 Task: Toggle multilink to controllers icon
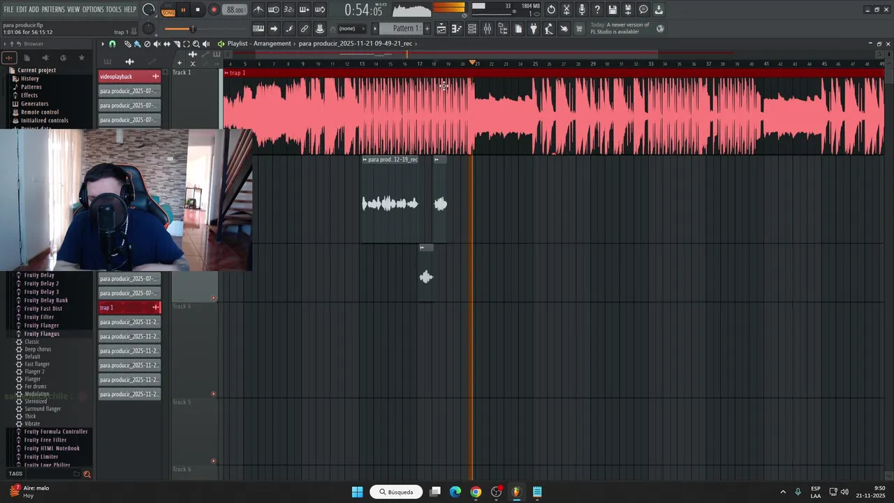click(320, 29)
